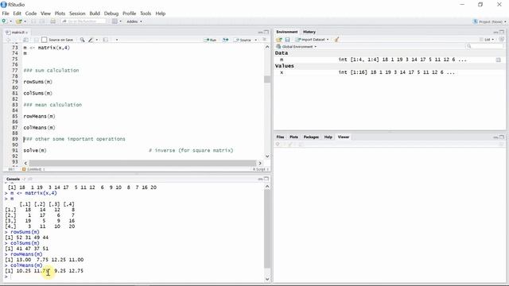Click the Re-run previous code icon
This screenshot has height=286, width=509.
[x=225, y=40]
